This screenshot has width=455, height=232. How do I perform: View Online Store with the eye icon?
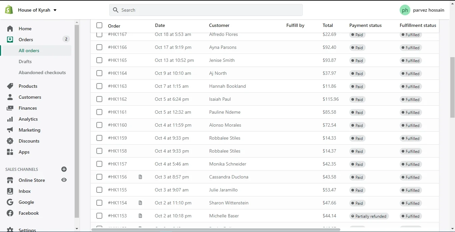point(64,180)
